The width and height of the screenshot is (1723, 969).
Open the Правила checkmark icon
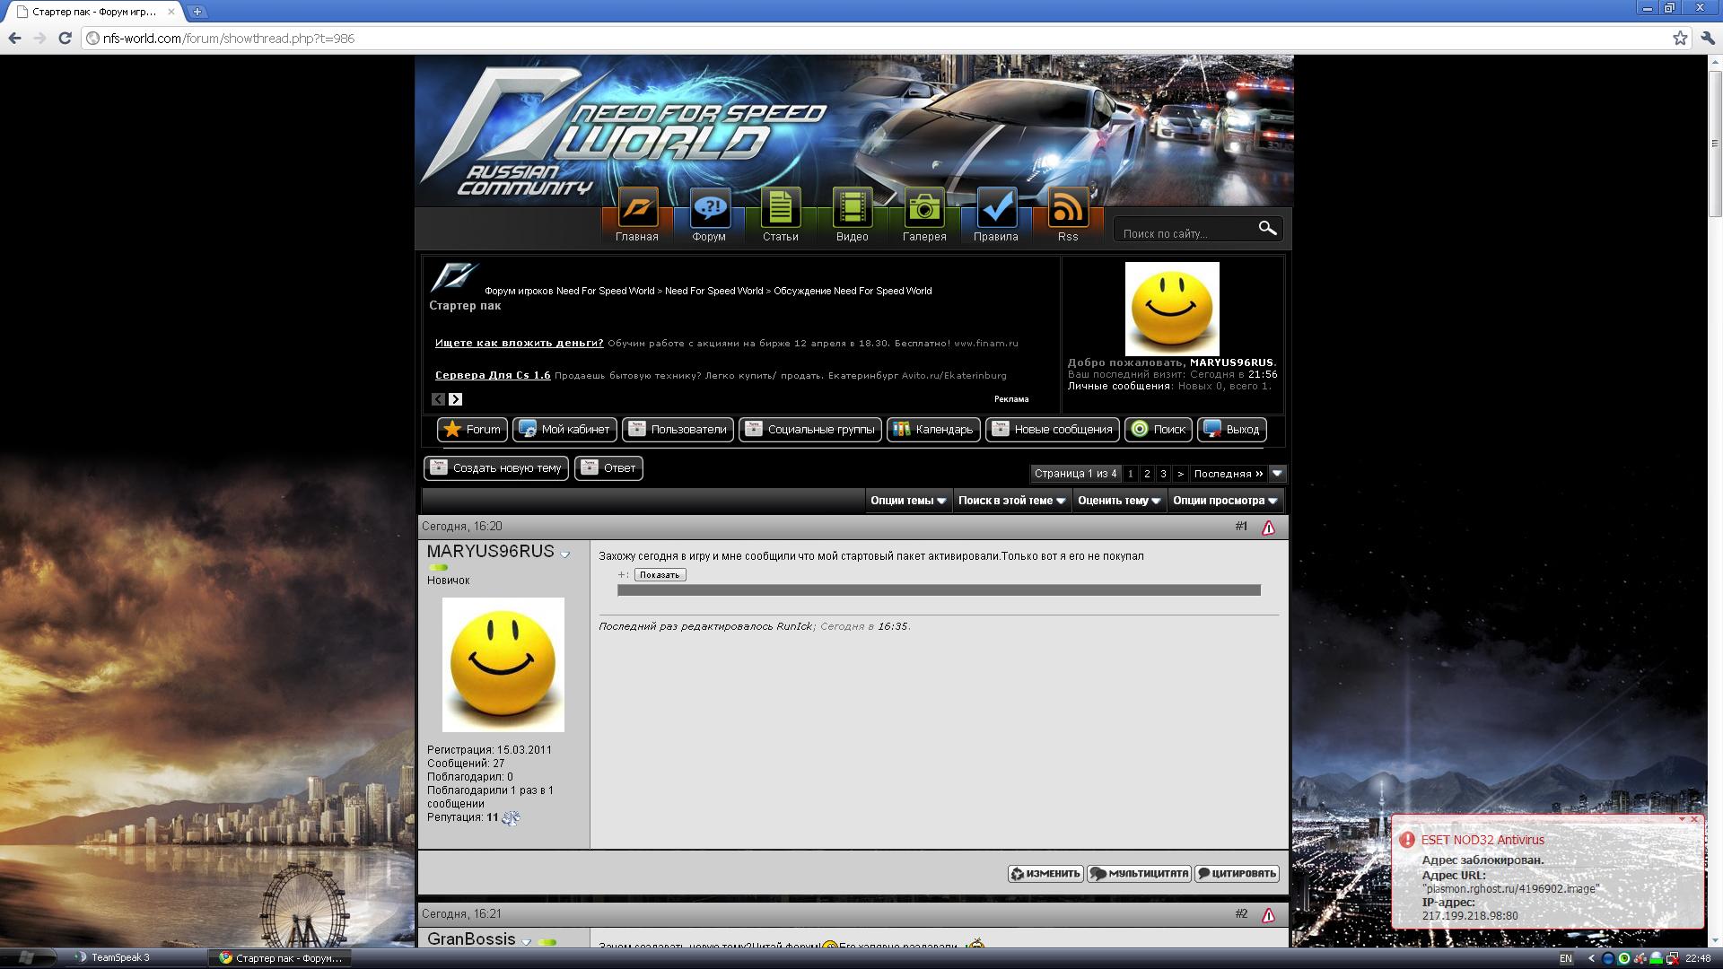(996, 208)
